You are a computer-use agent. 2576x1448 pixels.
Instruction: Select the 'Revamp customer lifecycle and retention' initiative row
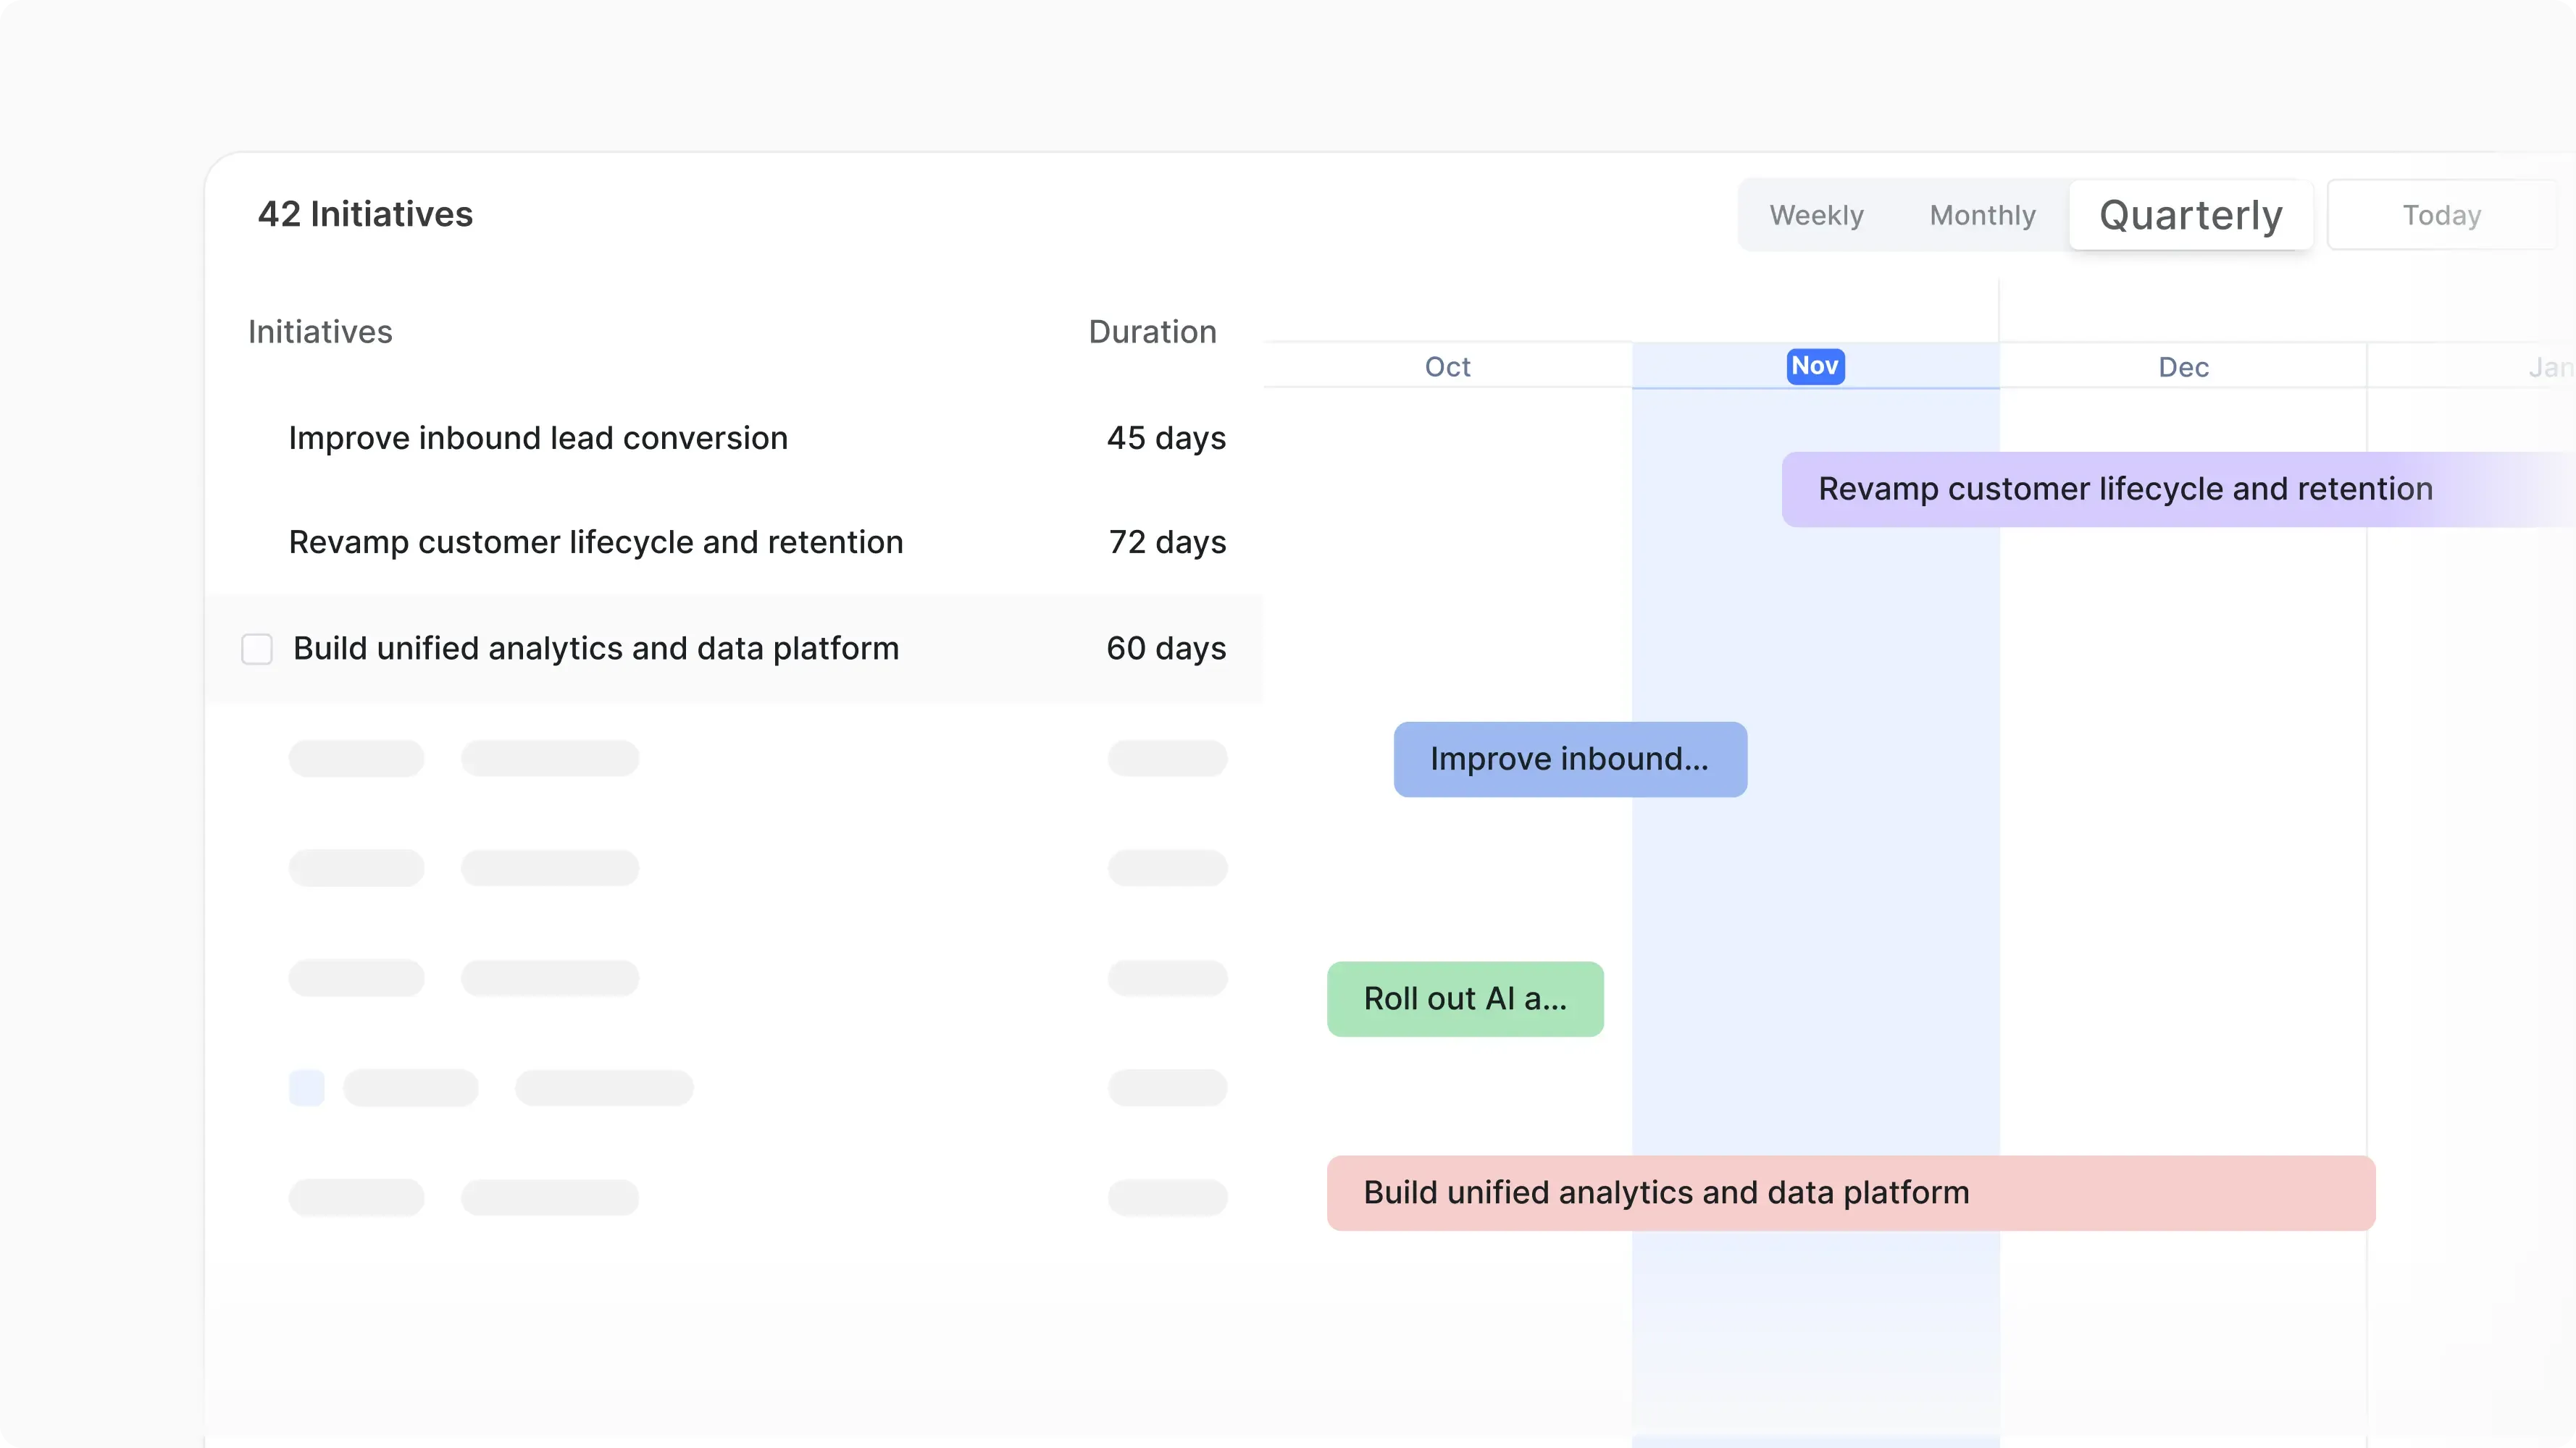pyautogui.click(x=595, y=542)
